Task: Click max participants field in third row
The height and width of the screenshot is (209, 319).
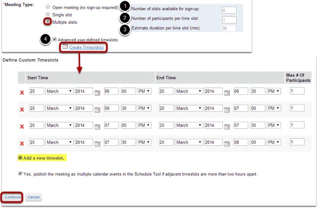Action: coord(297,125)
